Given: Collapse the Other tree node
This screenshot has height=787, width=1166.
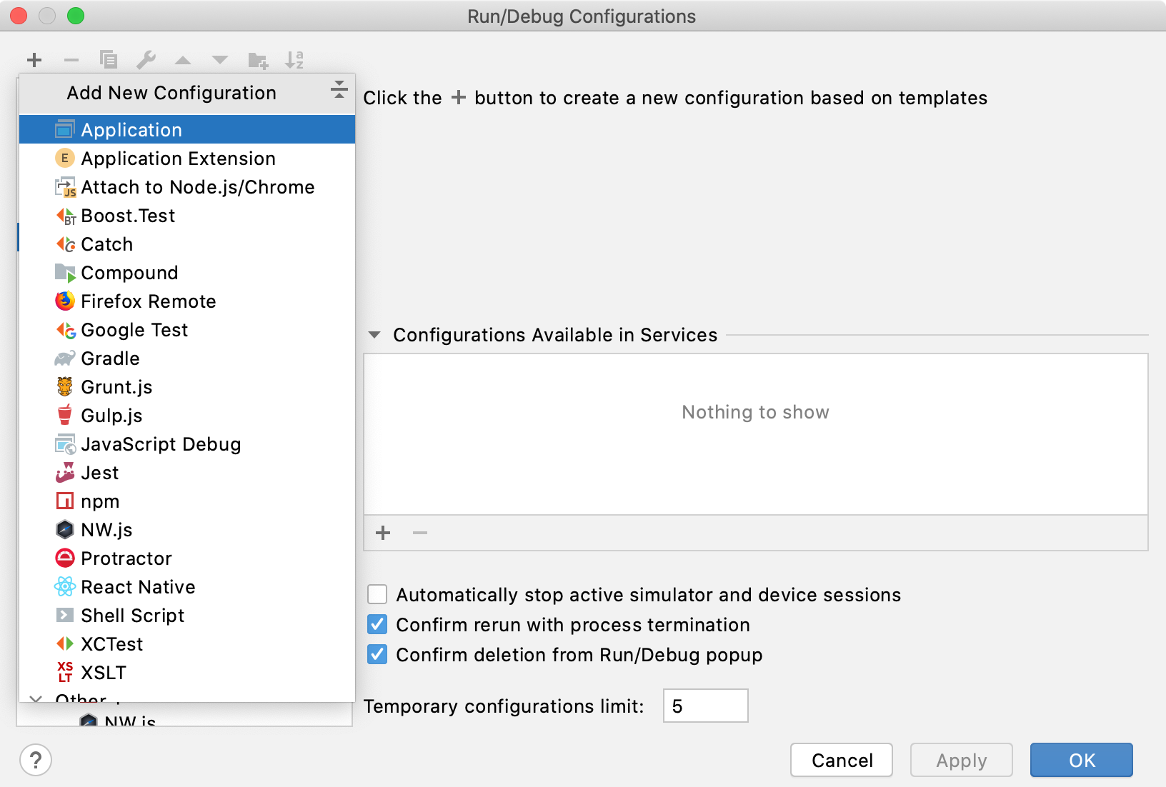Looking at the screenshot, I should click(35, 699).
